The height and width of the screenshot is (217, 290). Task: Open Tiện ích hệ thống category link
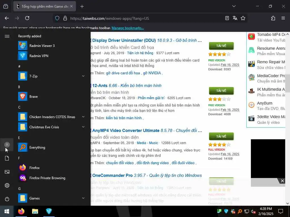pos(140,53)
